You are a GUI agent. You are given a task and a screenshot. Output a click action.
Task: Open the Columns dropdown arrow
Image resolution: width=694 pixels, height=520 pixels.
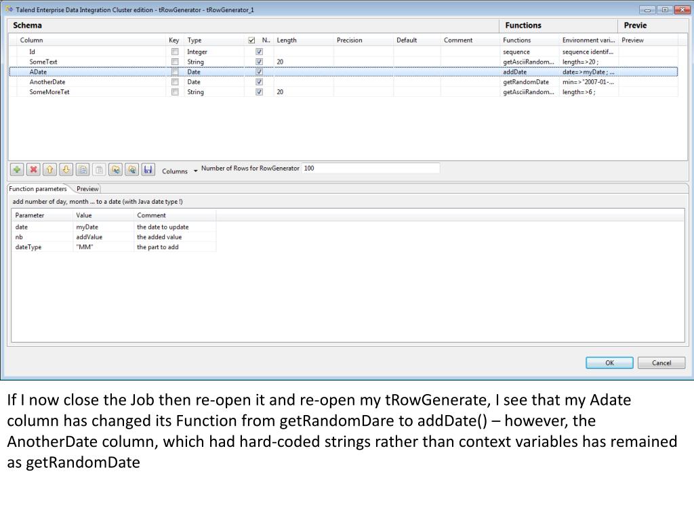[x=195, y=171]
